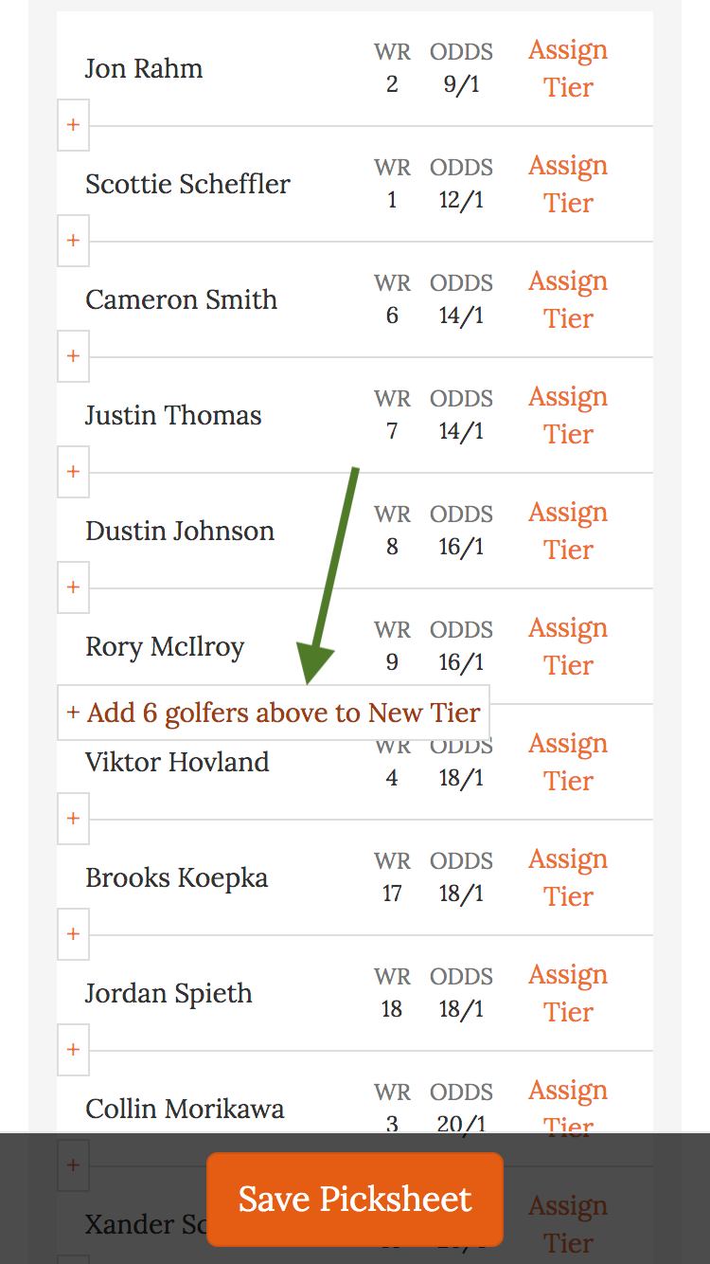Open Assign Tier for Dustin Johnson
Viewport: 710px width, 1264px height.
click(568, 531)
